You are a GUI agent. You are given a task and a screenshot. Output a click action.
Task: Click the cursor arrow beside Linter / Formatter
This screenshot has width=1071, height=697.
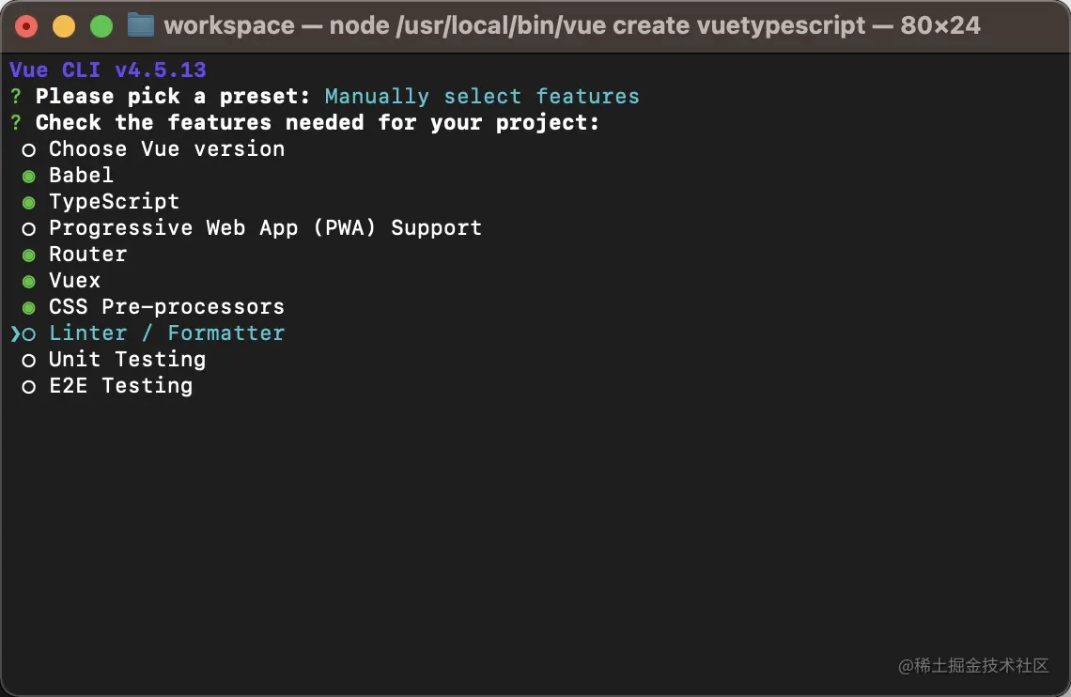click(15, 333)
